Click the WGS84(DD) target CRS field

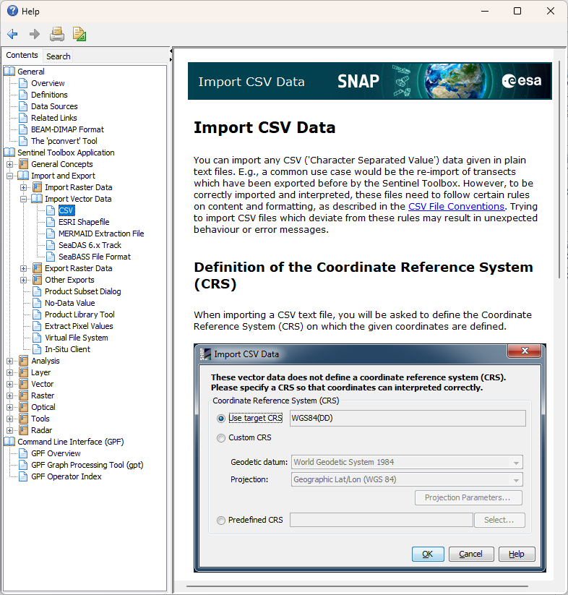click(408, 418)
